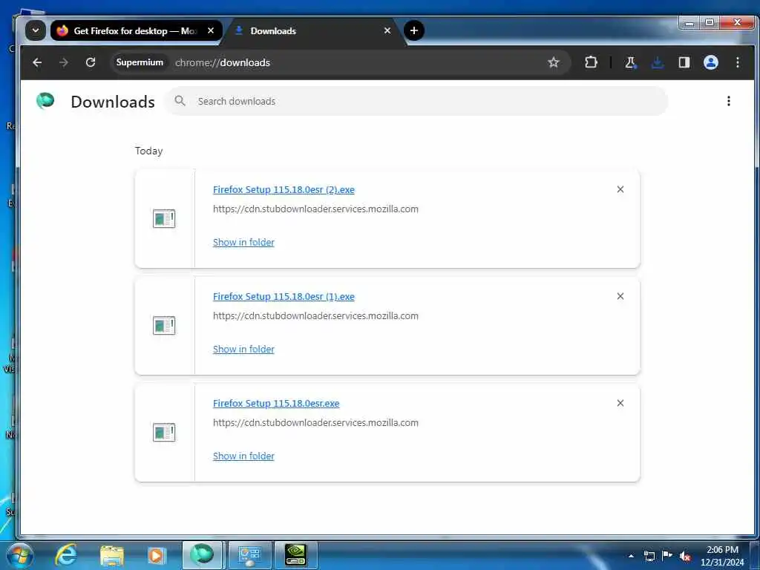Open Firefox Setup 115.18.0esr (1).exe link

coord(284,297)
